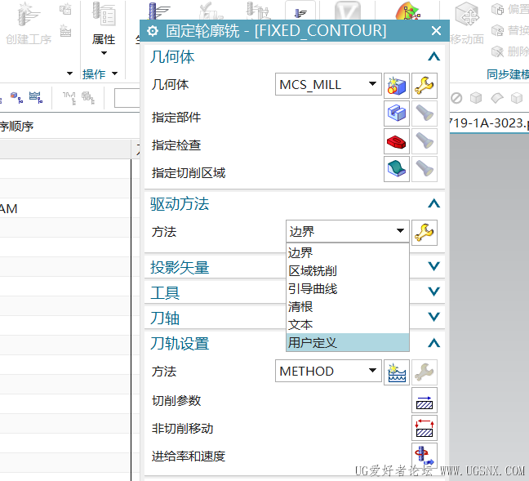This screenshot has height=481, width=529.
Task: Click the edit geometry wrench icon
Action: pyautogui.click(x=425, y=86)
